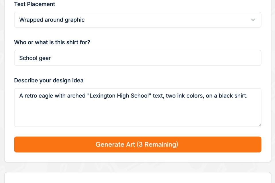Screen dimensions: 275x183
Task: Click the chevron arrow in Text Placement dropdown
Action: (253, 20)
